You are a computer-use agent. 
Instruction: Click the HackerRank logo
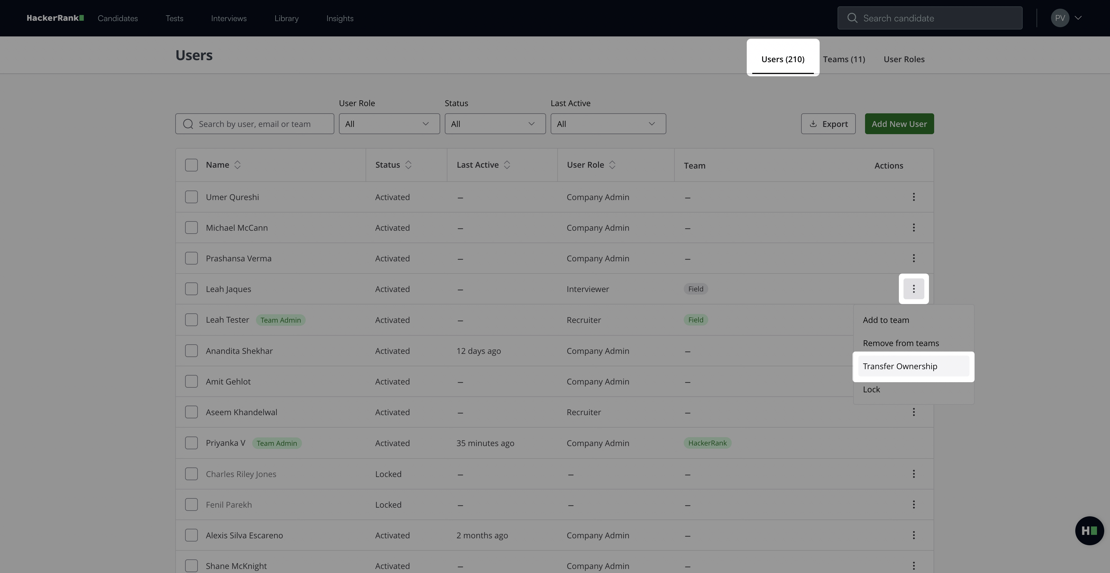[x=55, y=18]
